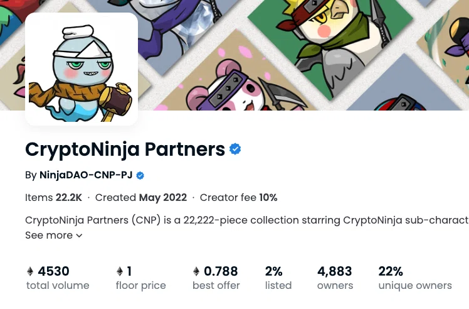The width and height of the screenshot is (469, 309).
Task: Click the Created May 2022 text
Action: tap(141, 197)
